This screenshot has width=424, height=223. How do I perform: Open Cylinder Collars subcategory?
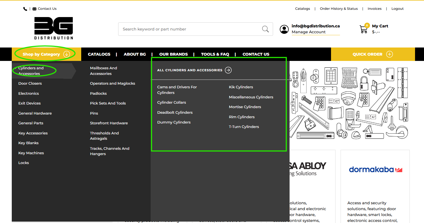(x=172, y=103)
